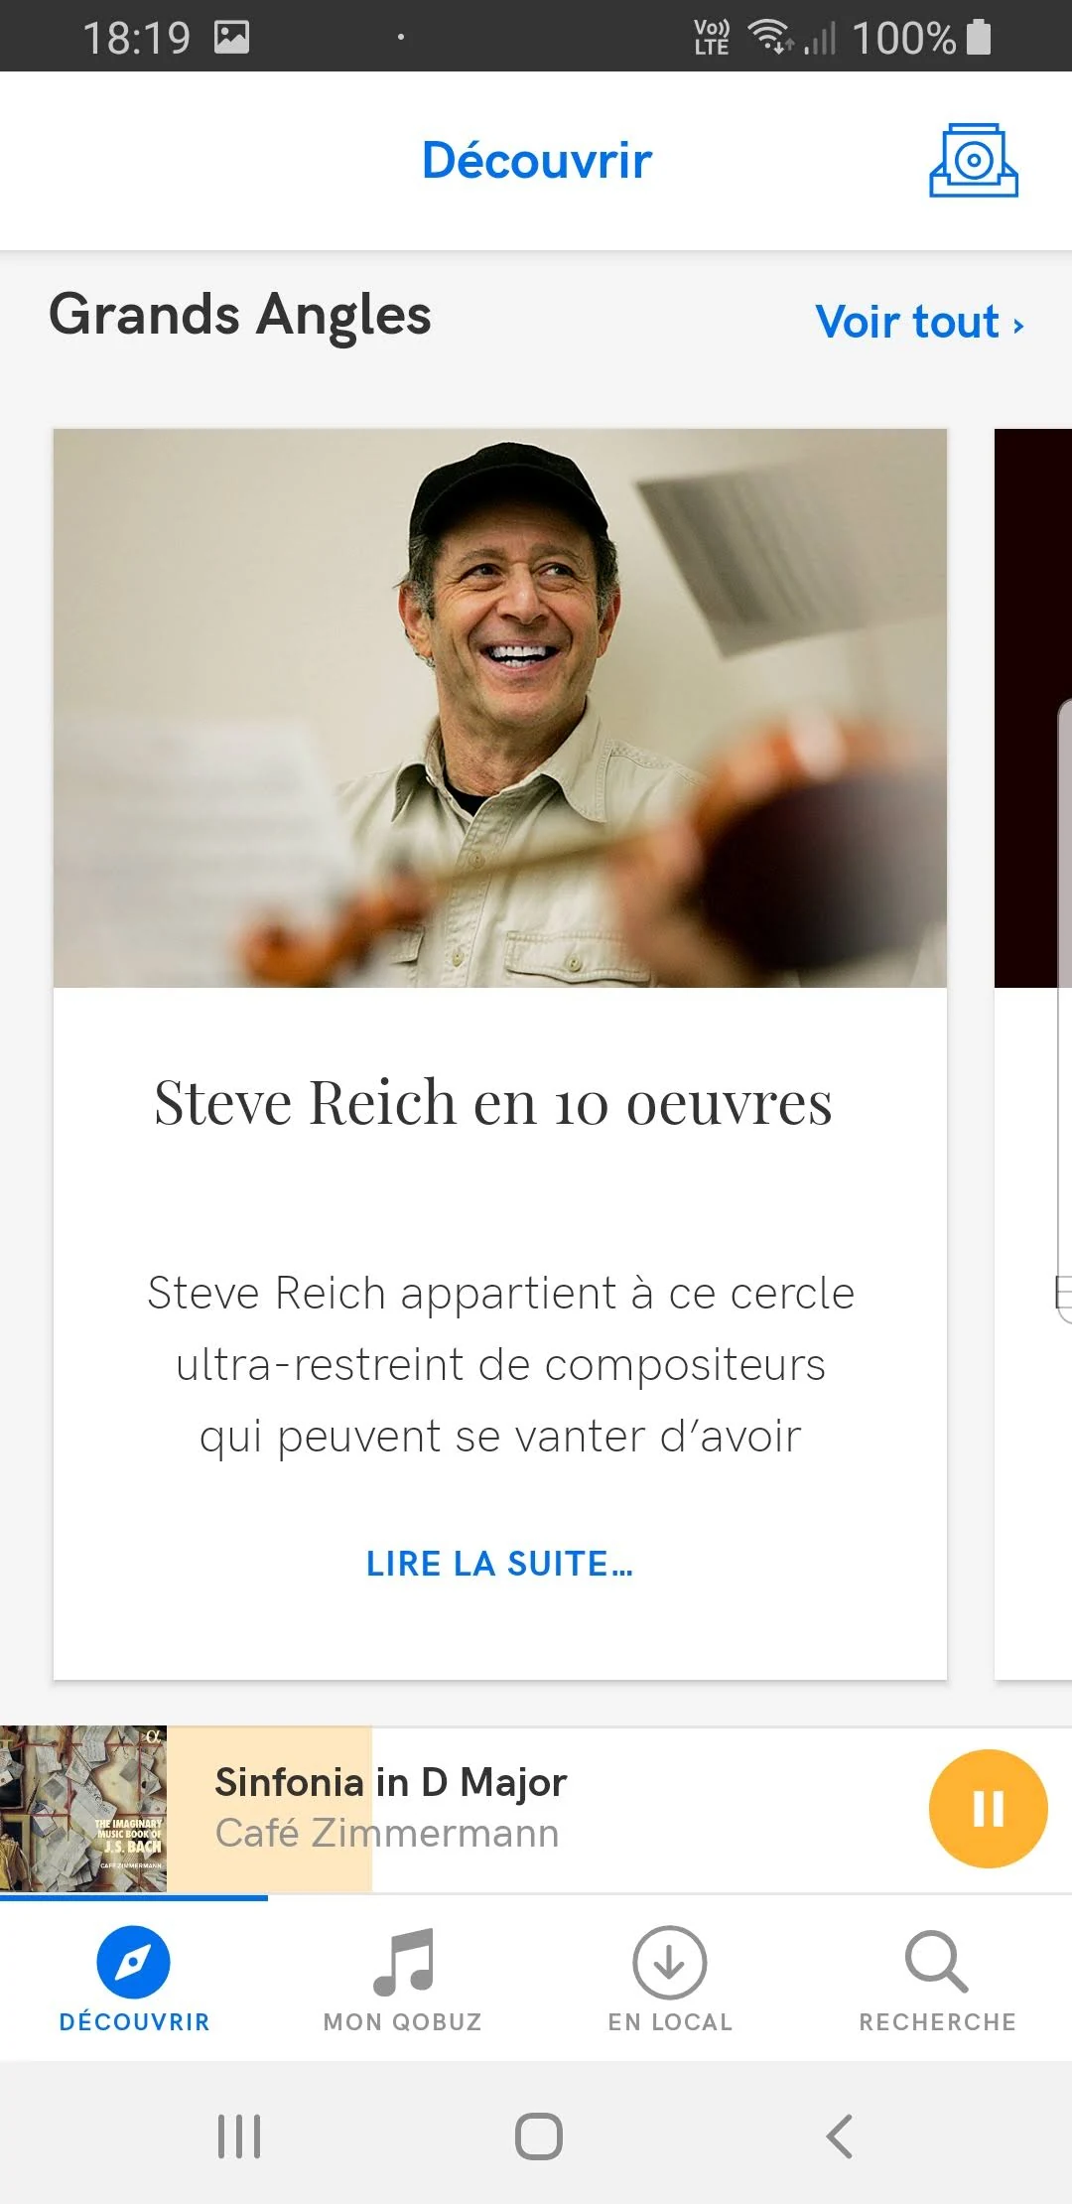1072x2204 pixels.
Task: Open the Android recent apps button
Action: 239,2136
